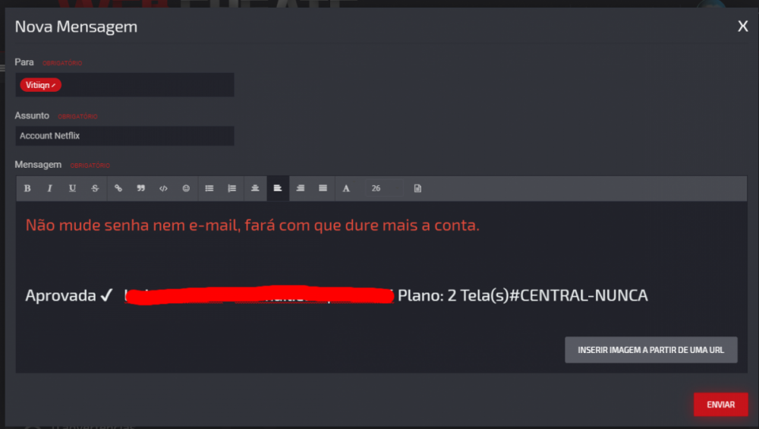Viewport: 759px width, 429px height.
Task: Toggle underline formatting
Action: pyautogui.click(x=73, y=188)
